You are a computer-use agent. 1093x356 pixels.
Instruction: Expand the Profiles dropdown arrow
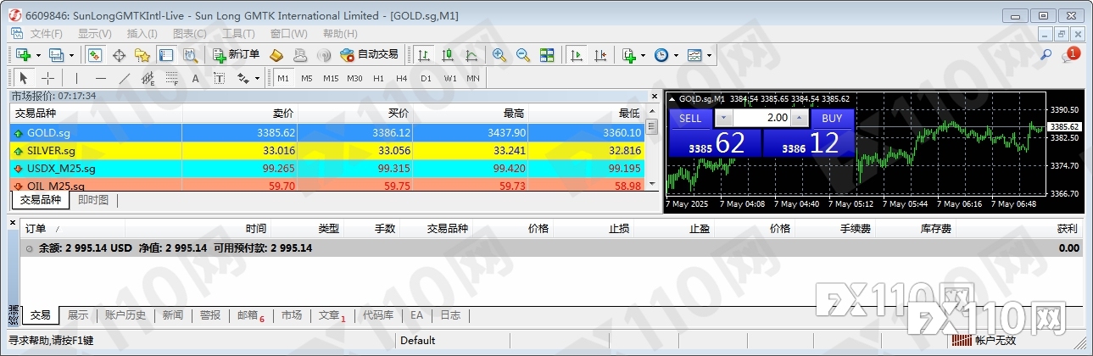(71, 55)
